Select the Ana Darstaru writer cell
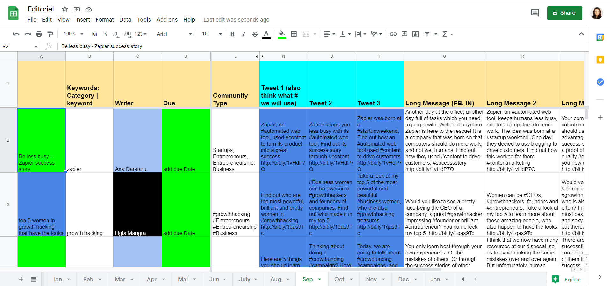The width and height of the screenshot is (611, 286). click(138, 140)
